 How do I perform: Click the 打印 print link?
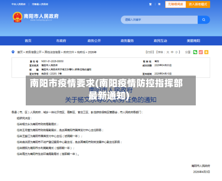(150, 52)
